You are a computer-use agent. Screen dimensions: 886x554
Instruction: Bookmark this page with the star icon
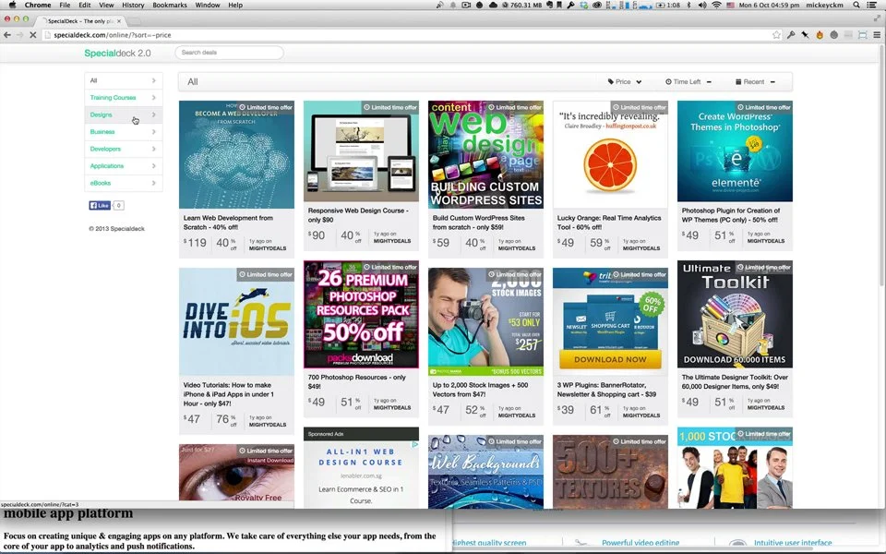[776, 35]
